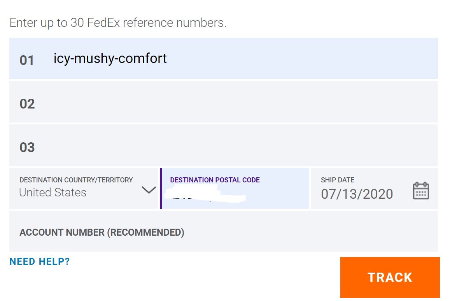Click the 'Enter up to 30 FedEx' heading
This screenshot has height=301, width=450.
117,23
